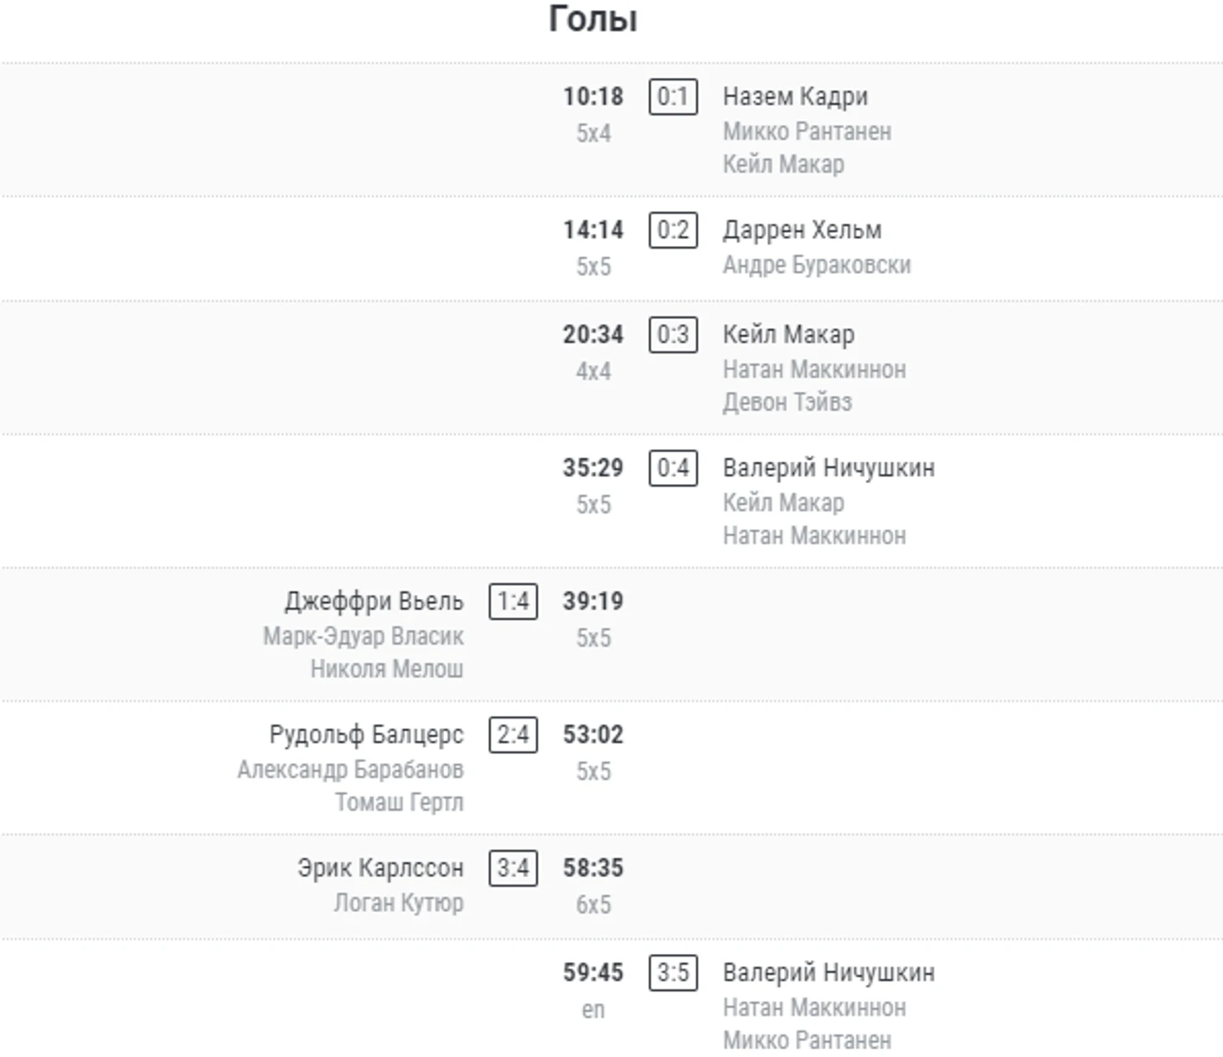Select Томаш Гертл player name
1223x1057 pixels.
[x=399, y=802]
